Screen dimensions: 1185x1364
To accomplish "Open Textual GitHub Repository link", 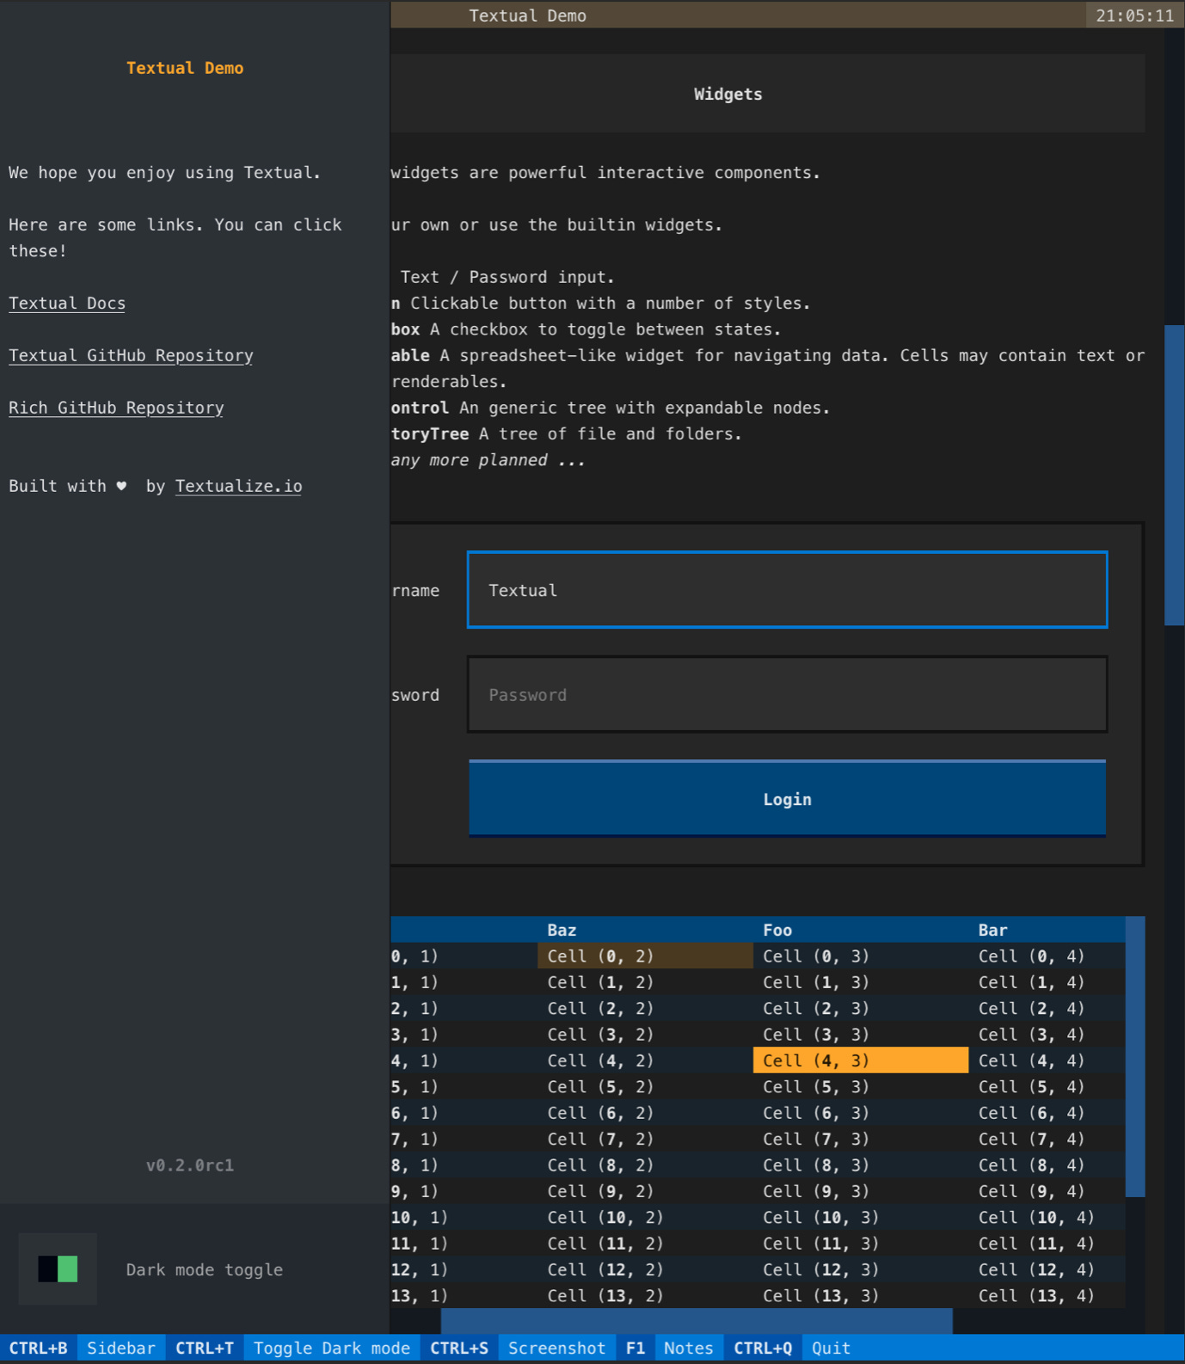I will point(131,355).
